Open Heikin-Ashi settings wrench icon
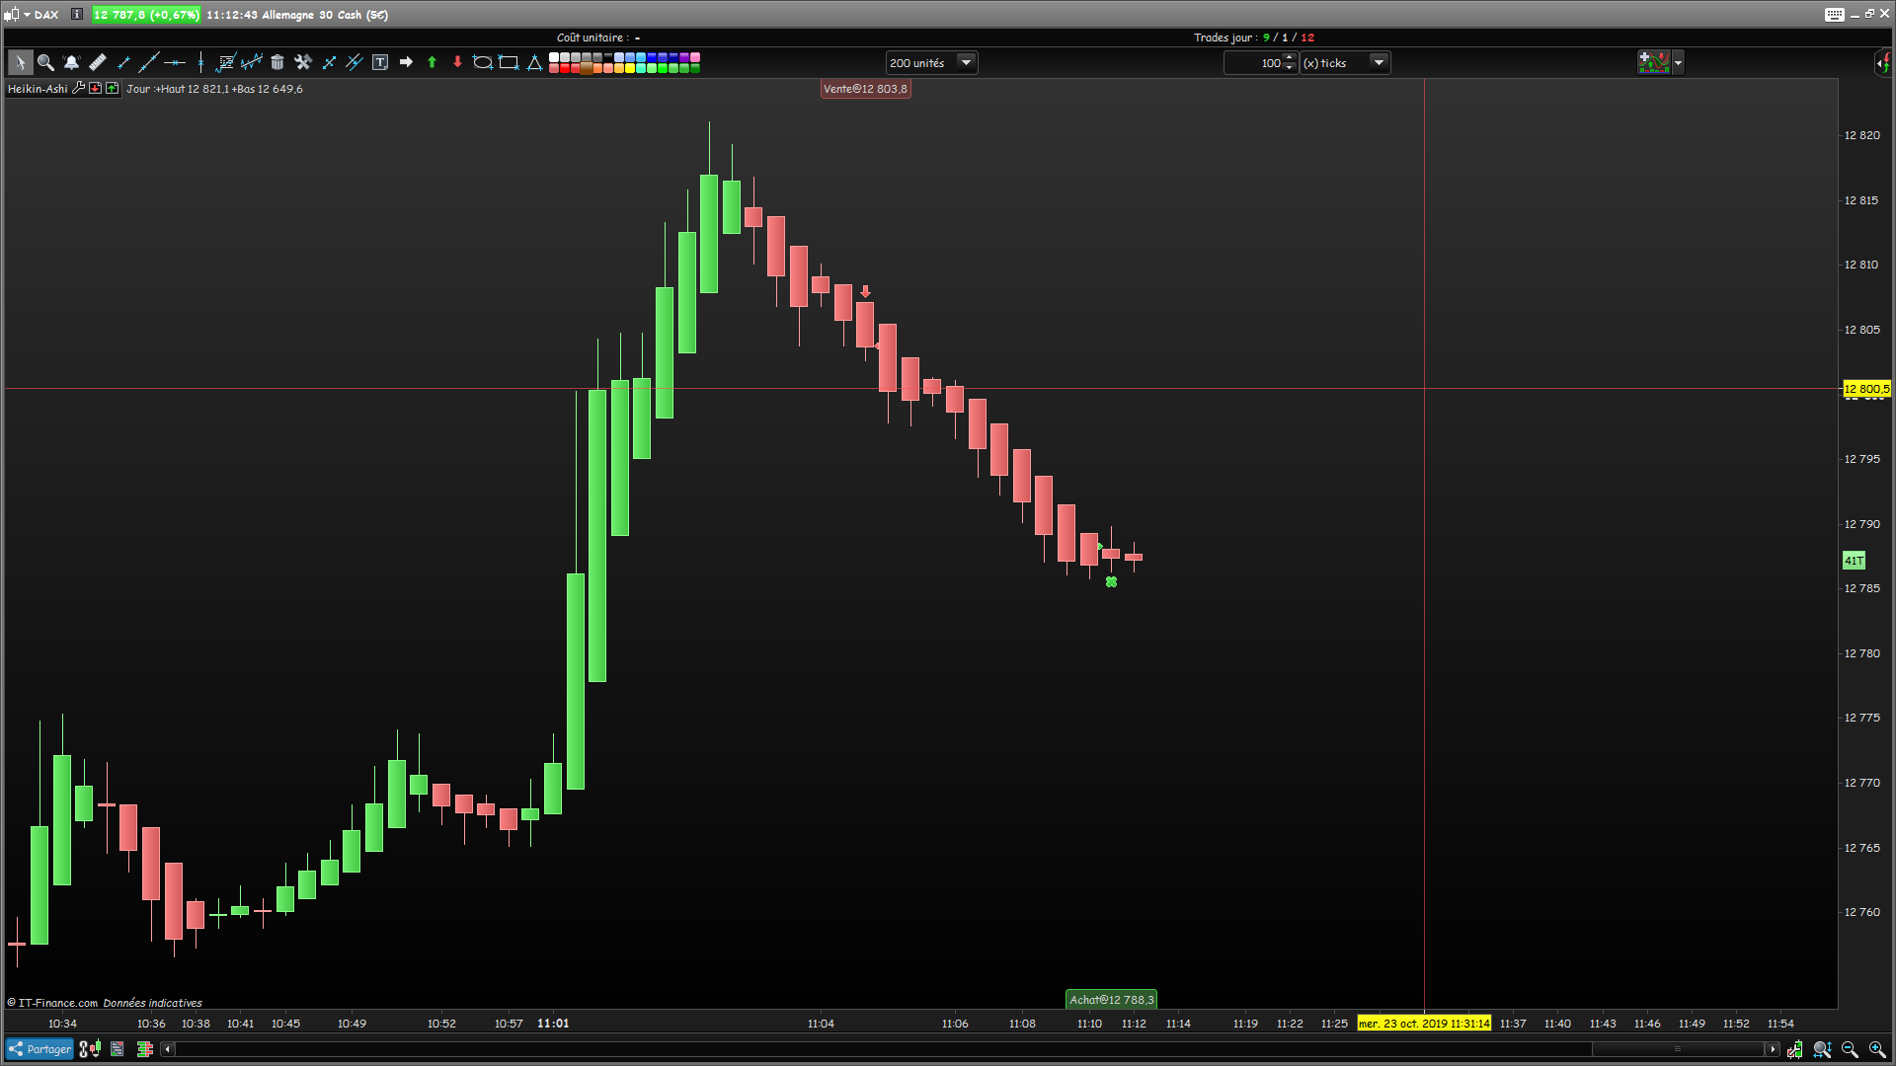This screenshot has width=1896, height=1066. coord(79,88)
